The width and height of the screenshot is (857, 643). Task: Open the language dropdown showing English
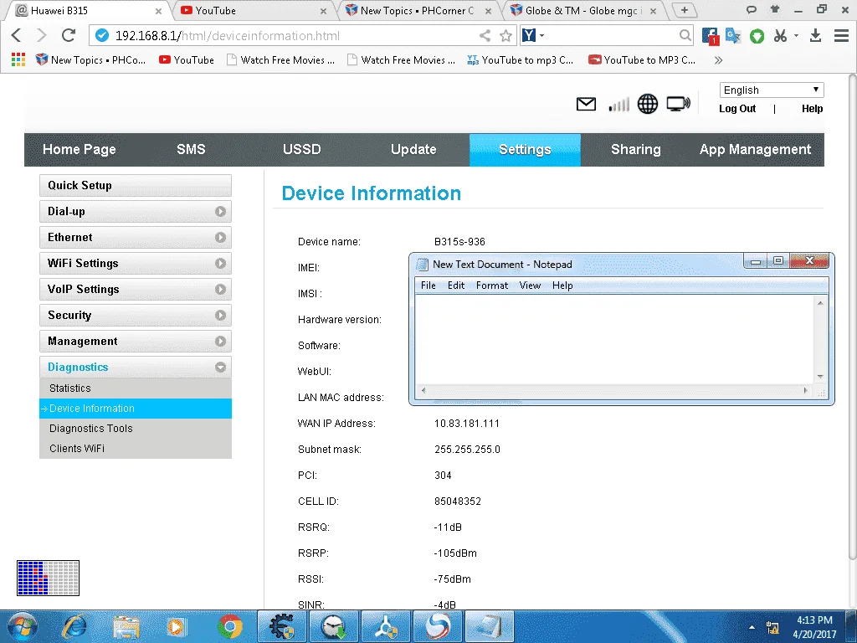tap(772, 90)
